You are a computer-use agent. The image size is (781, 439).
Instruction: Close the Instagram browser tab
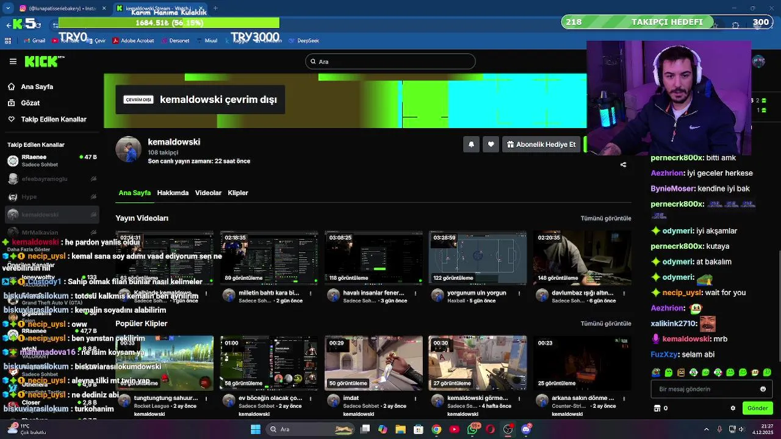[x=104, y=9]
